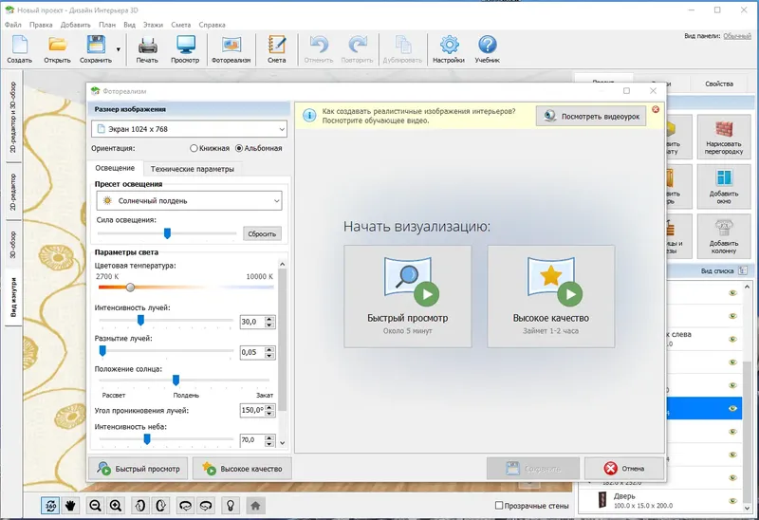Switch to the vertical 2D-редактор tab
This screenshot has width=759, height=520.
point(13,193)
